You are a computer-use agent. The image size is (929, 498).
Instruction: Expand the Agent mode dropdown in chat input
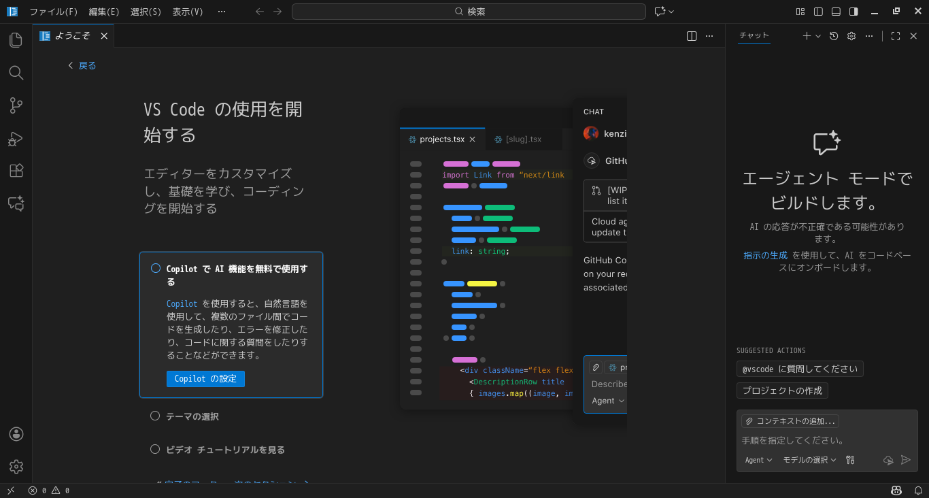(x=758, y=459)
